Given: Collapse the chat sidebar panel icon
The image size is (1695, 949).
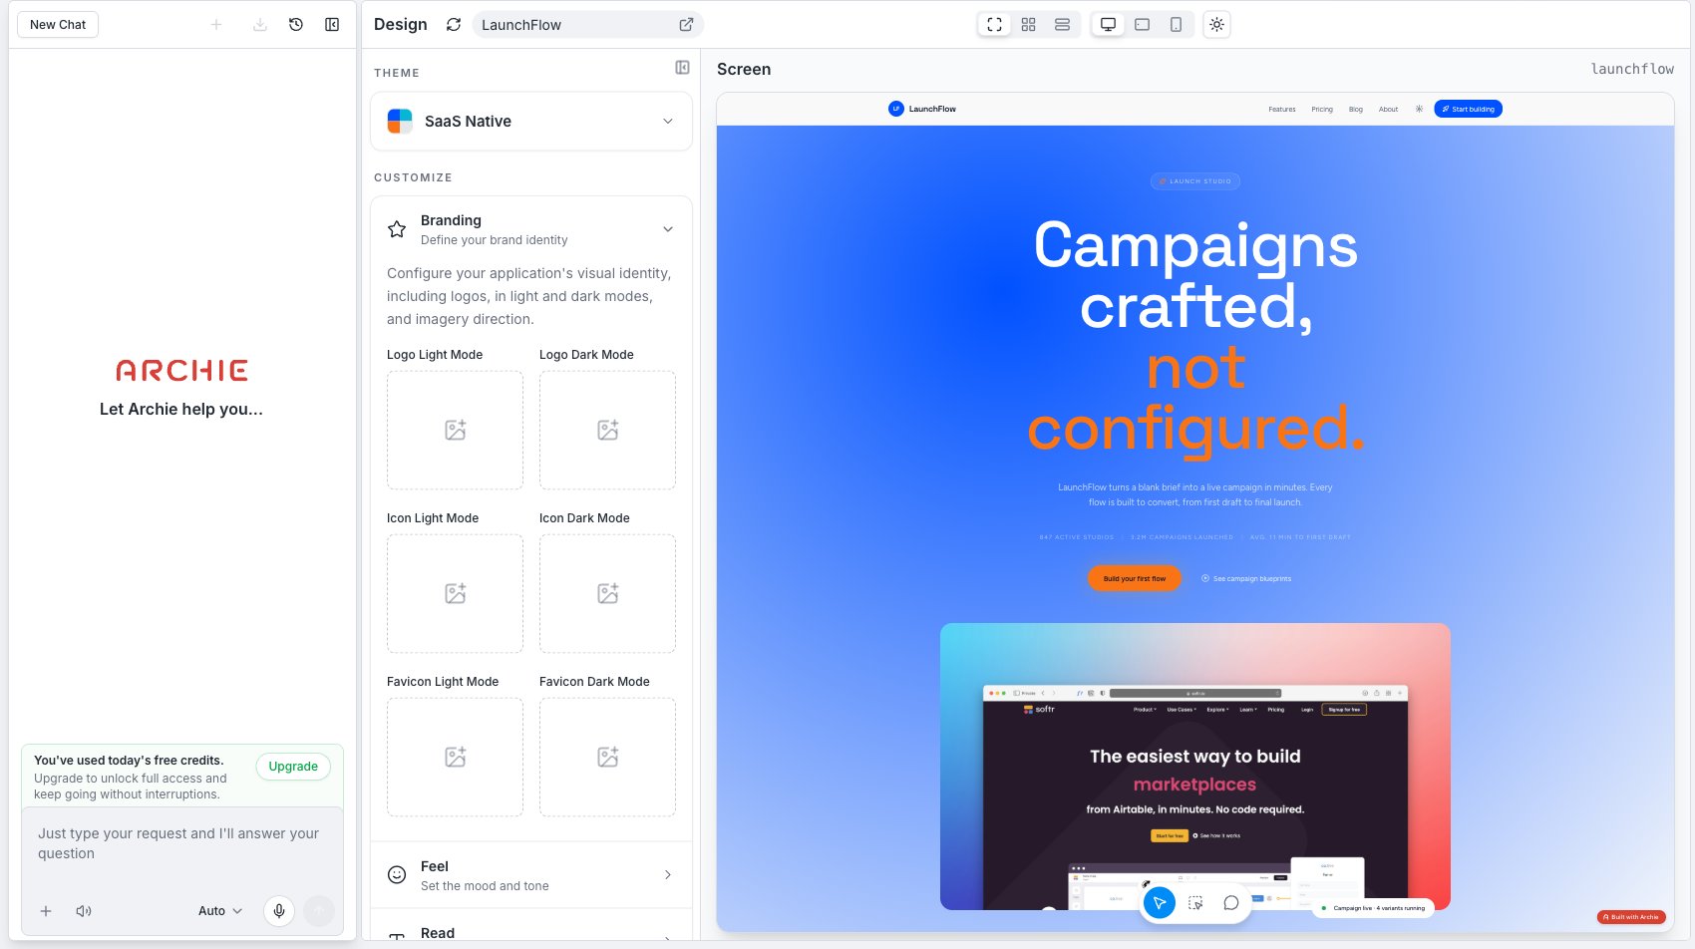Looking at the screenshot, I should click(332, 25).
